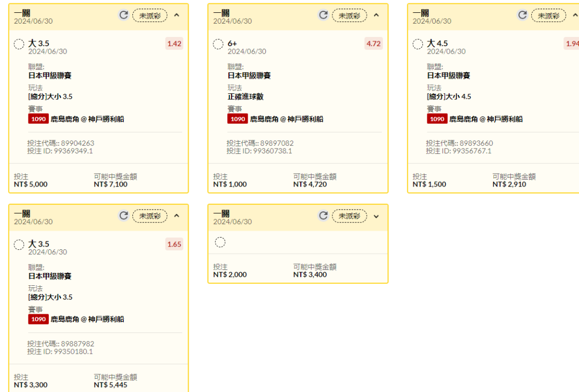The image size is (579, 392).
Task: Click bet ID 99360738.1
Action: click(272, 151)
